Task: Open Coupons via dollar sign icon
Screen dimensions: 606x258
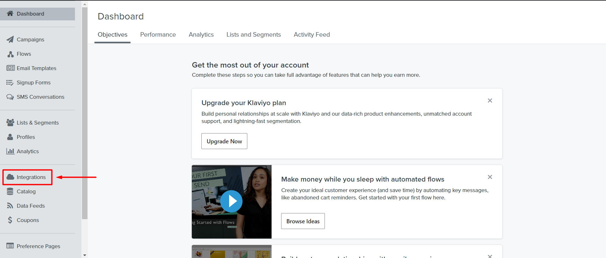Action: 10,220
